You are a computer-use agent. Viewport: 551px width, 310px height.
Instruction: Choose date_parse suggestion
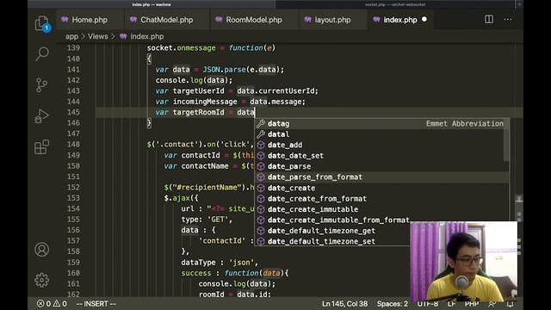[x=381, y=166]
